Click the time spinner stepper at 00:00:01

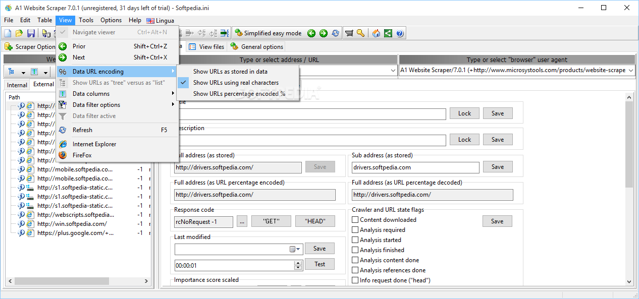(298, 265)
